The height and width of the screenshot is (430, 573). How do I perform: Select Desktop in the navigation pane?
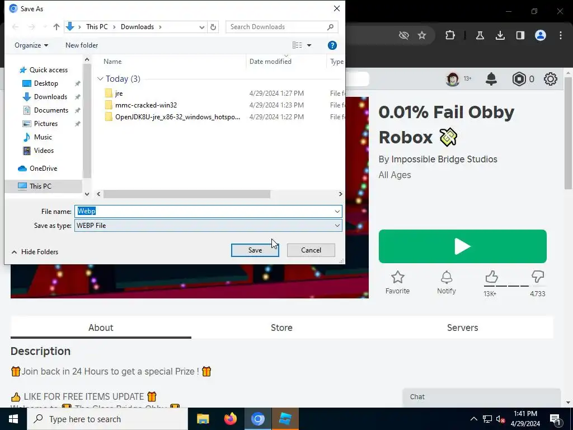pos(46,83)
